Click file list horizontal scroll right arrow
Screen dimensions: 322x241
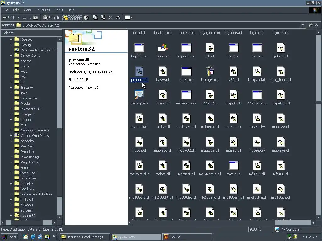[314, 222]
